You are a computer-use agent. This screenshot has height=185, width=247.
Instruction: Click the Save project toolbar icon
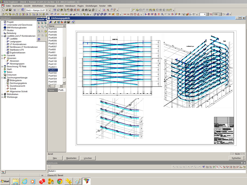tap(10, 10)
